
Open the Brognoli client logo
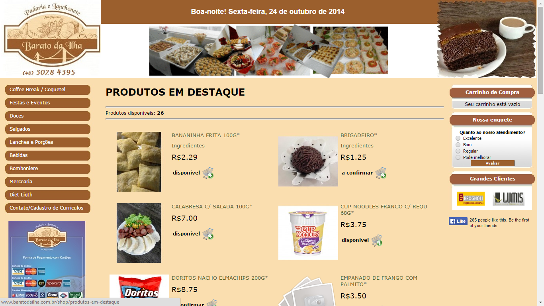coord(471,199)
